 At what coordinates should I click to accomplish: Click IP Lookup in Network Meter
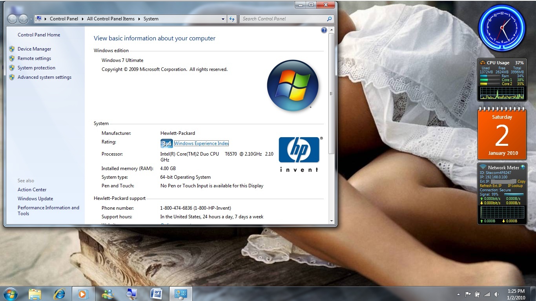(x=515, y=186)
